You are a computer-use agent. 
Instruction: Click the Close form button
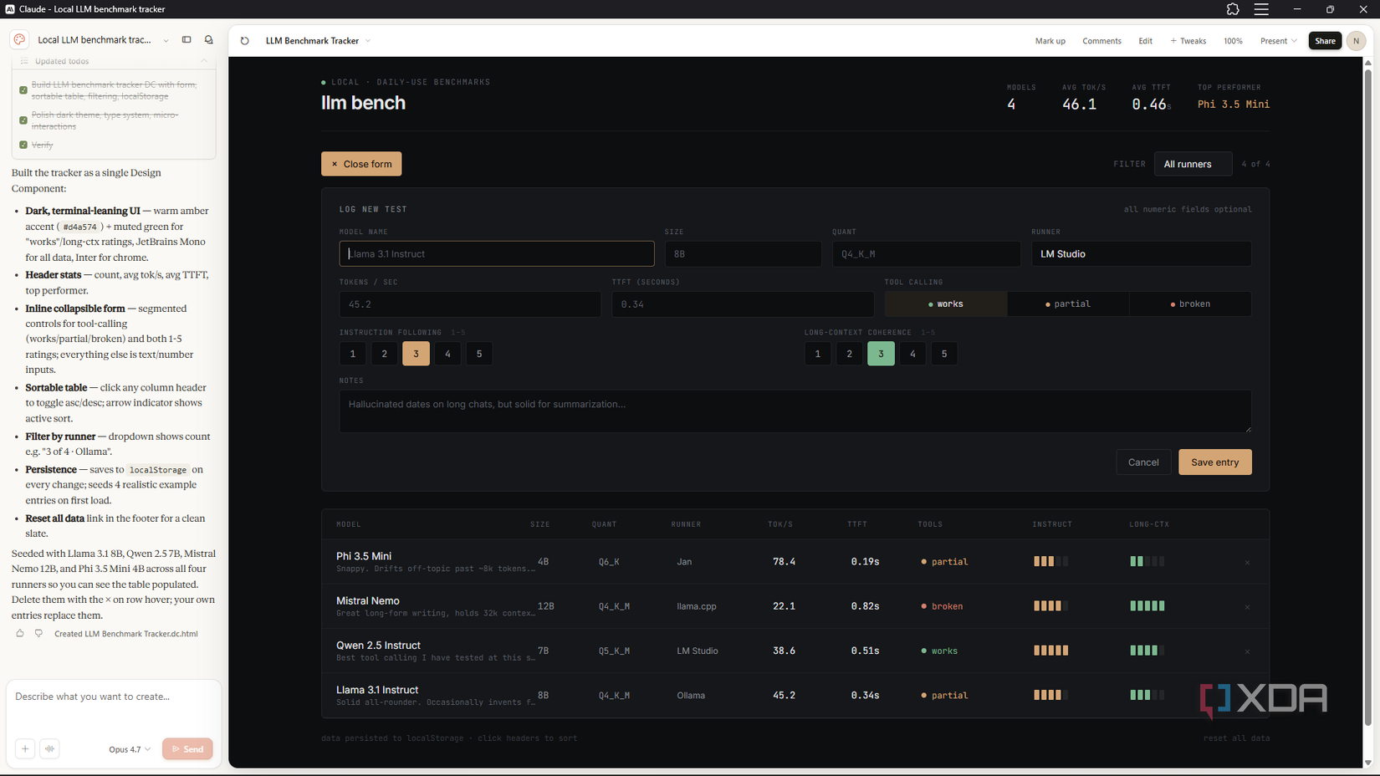pos(361,164)
